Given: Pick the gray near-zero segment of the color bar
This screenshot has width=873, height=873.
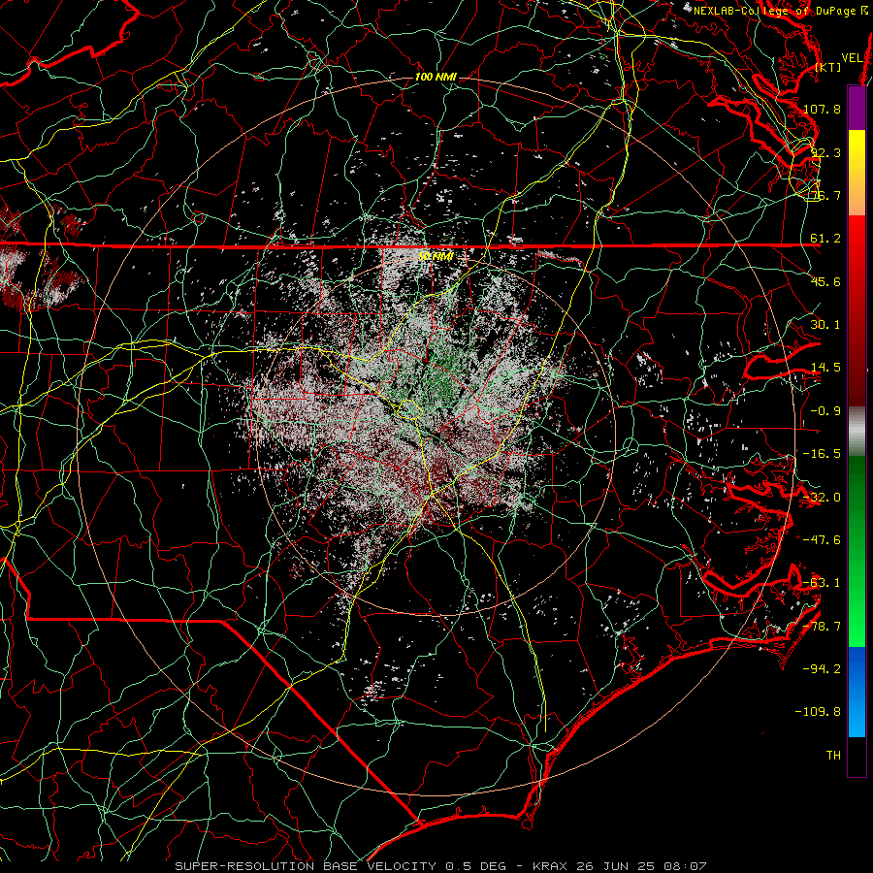Looking at the screenshot, I should 857,430.
